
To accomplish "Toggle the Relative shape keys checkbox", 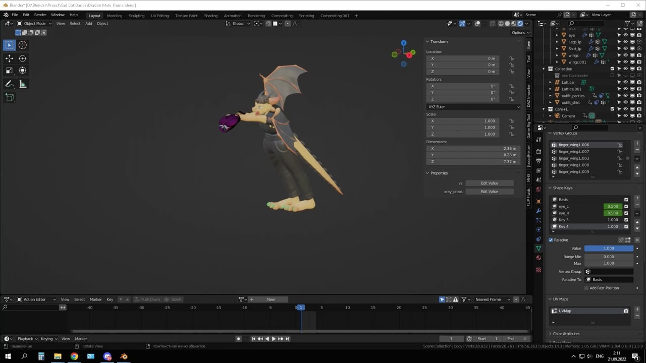I will click(x=551, y=240).
